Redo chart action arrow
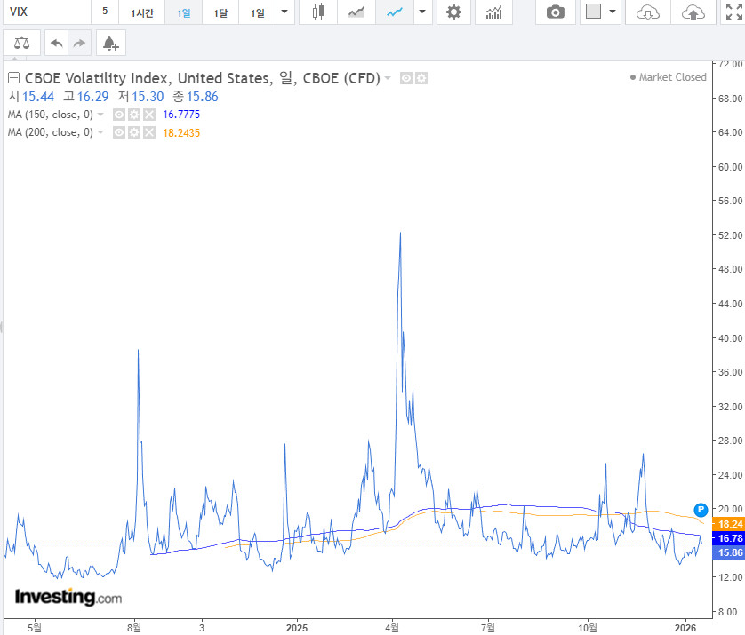 click(79, 44)
